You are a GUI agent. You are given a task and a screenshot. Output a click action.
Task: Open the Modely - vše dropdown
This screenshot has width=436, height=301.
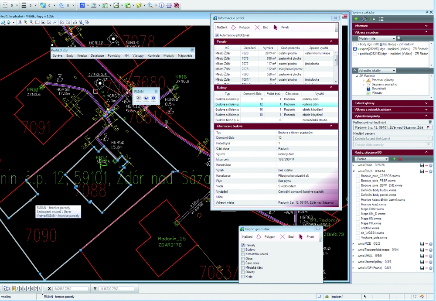377,38
